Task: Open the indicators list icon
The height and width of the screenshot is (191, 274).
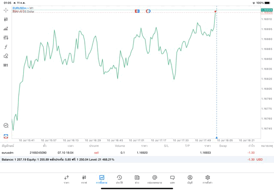Action: coord(6,29)
